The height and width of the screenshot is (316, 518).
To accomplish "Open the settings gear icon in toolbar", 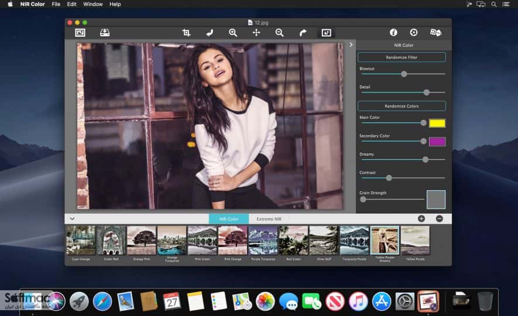I will coord(414,32).
